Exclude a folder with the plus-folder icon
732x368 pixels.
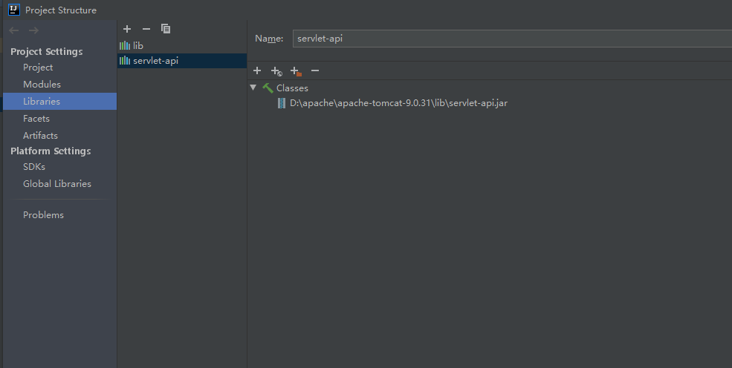click(x=296, y=71)
